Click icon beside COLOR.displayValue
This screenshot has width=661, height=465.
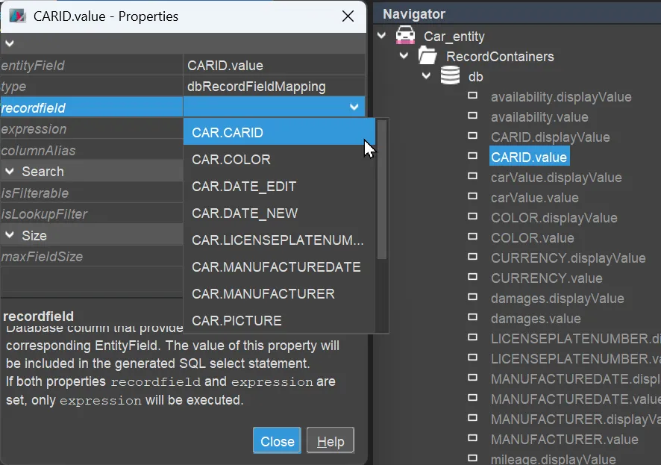click(x=472, y=216)
